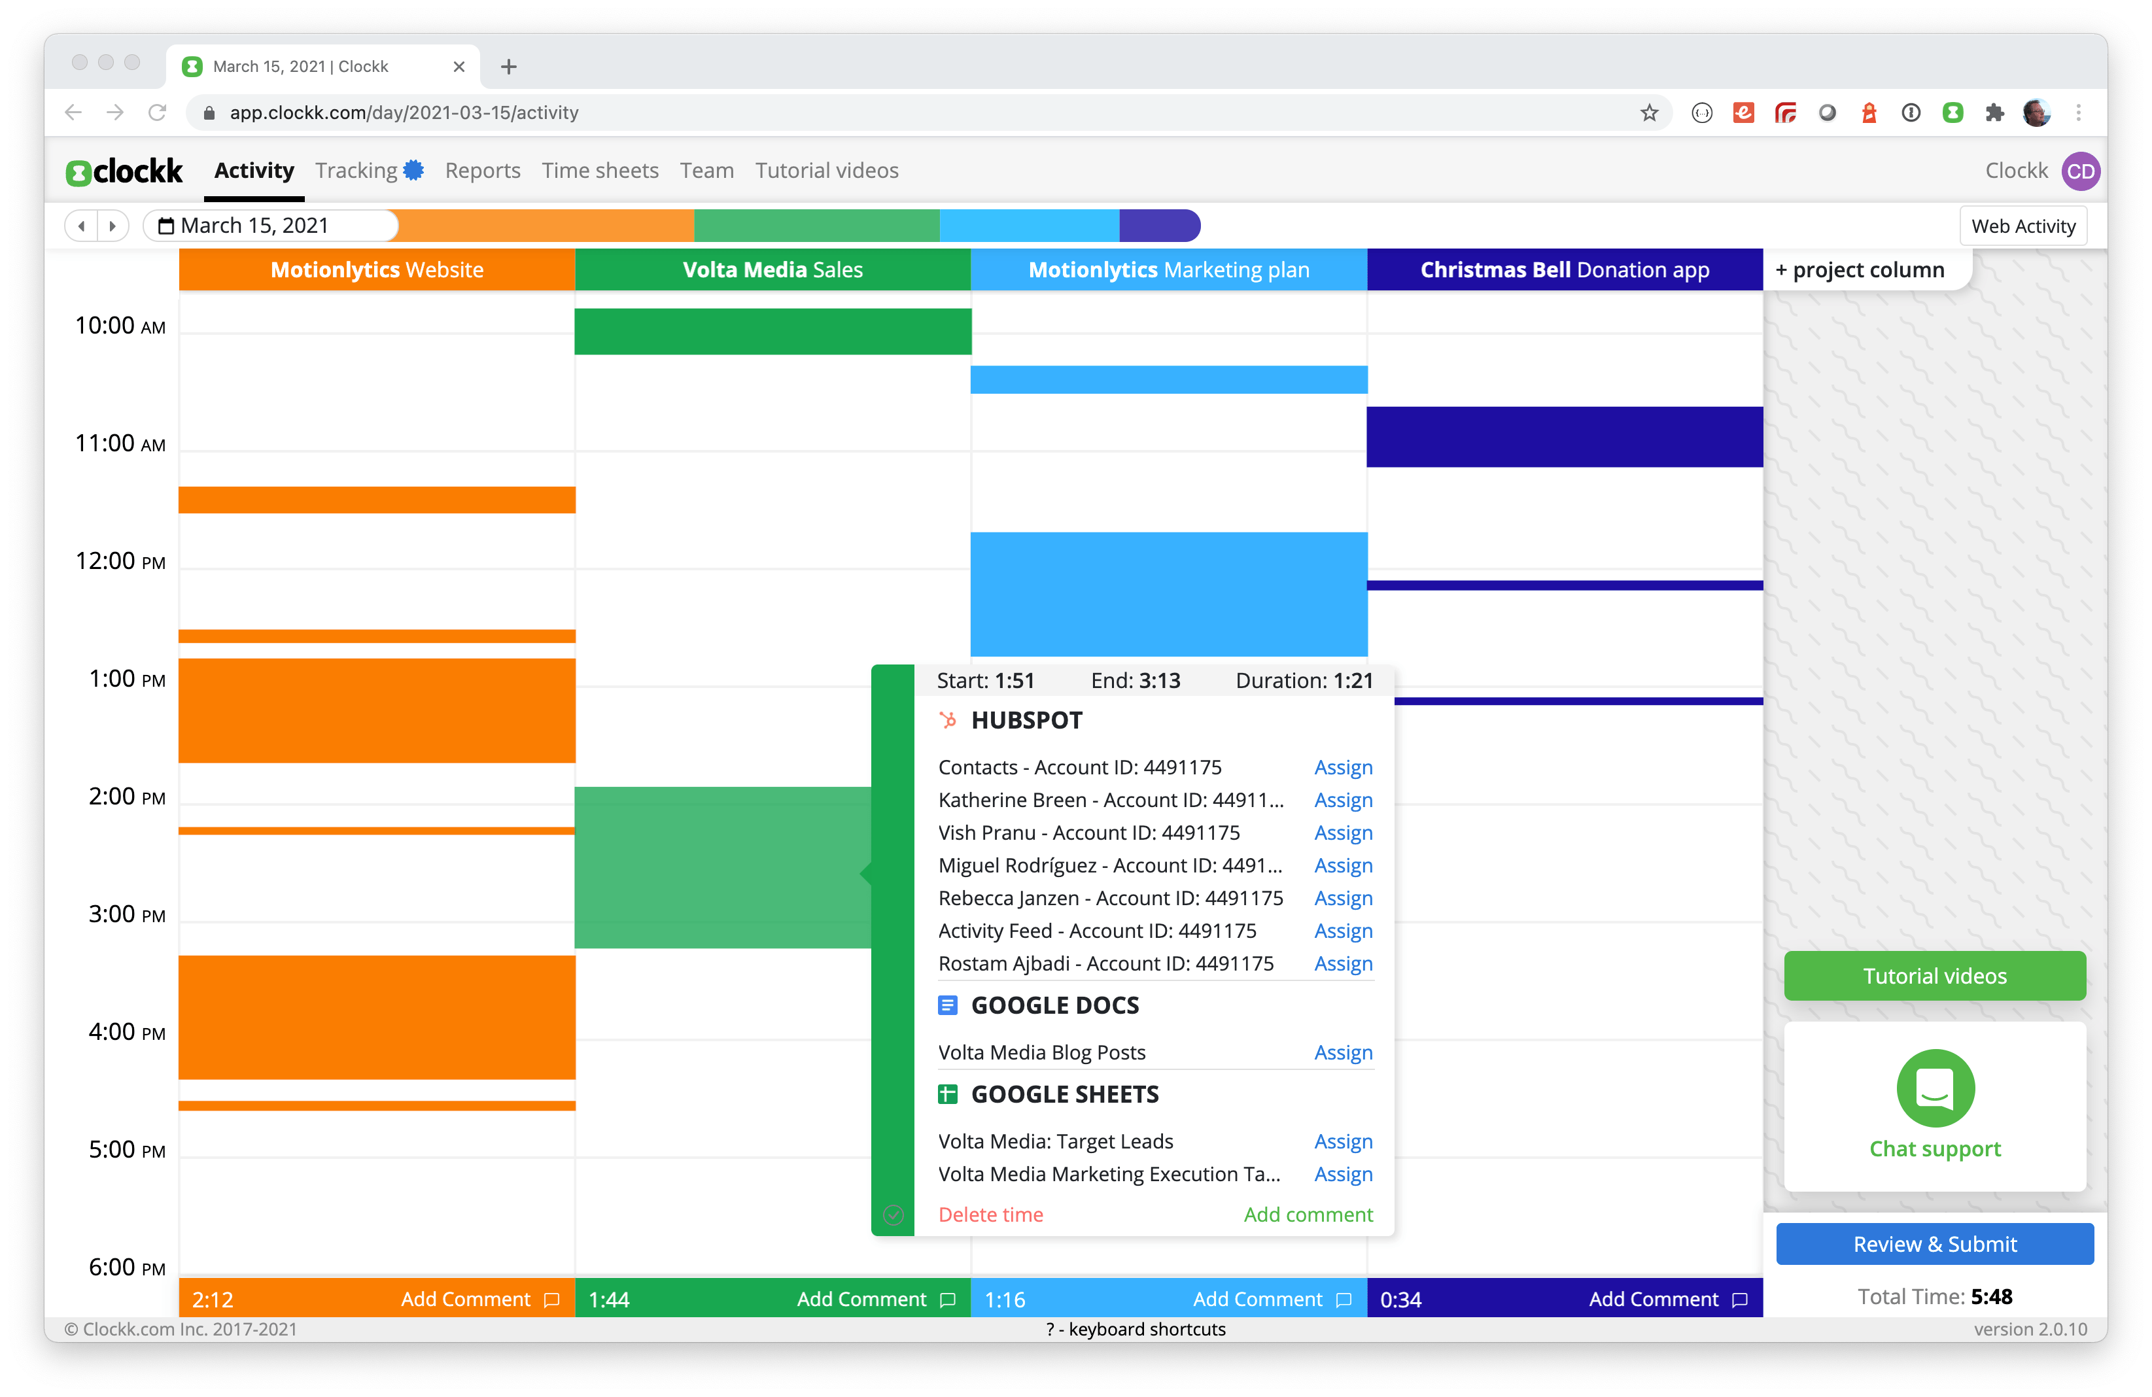The image size is (2152, 1397).
Task: Click Add comment in the popup
Action: pos(1308,1215)
